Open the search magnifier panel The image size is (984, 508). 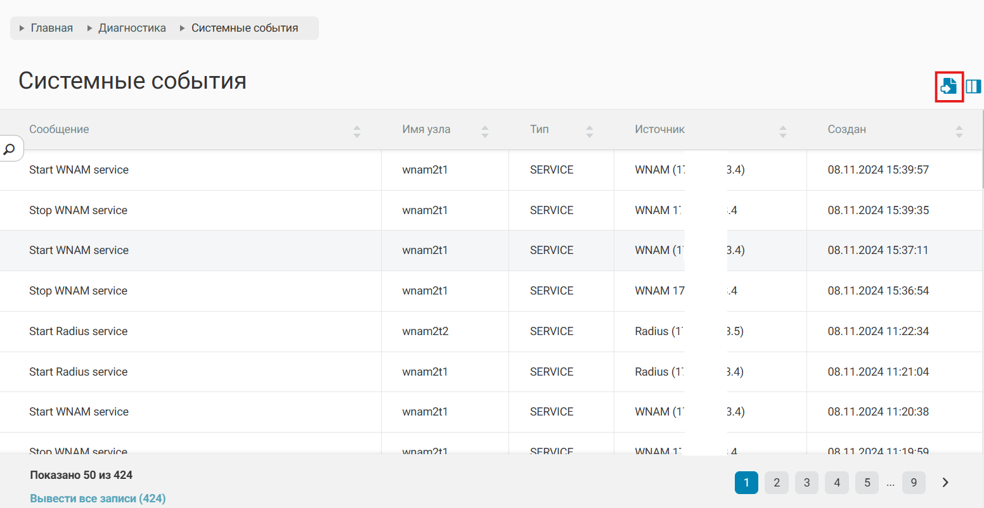point(10,149)
